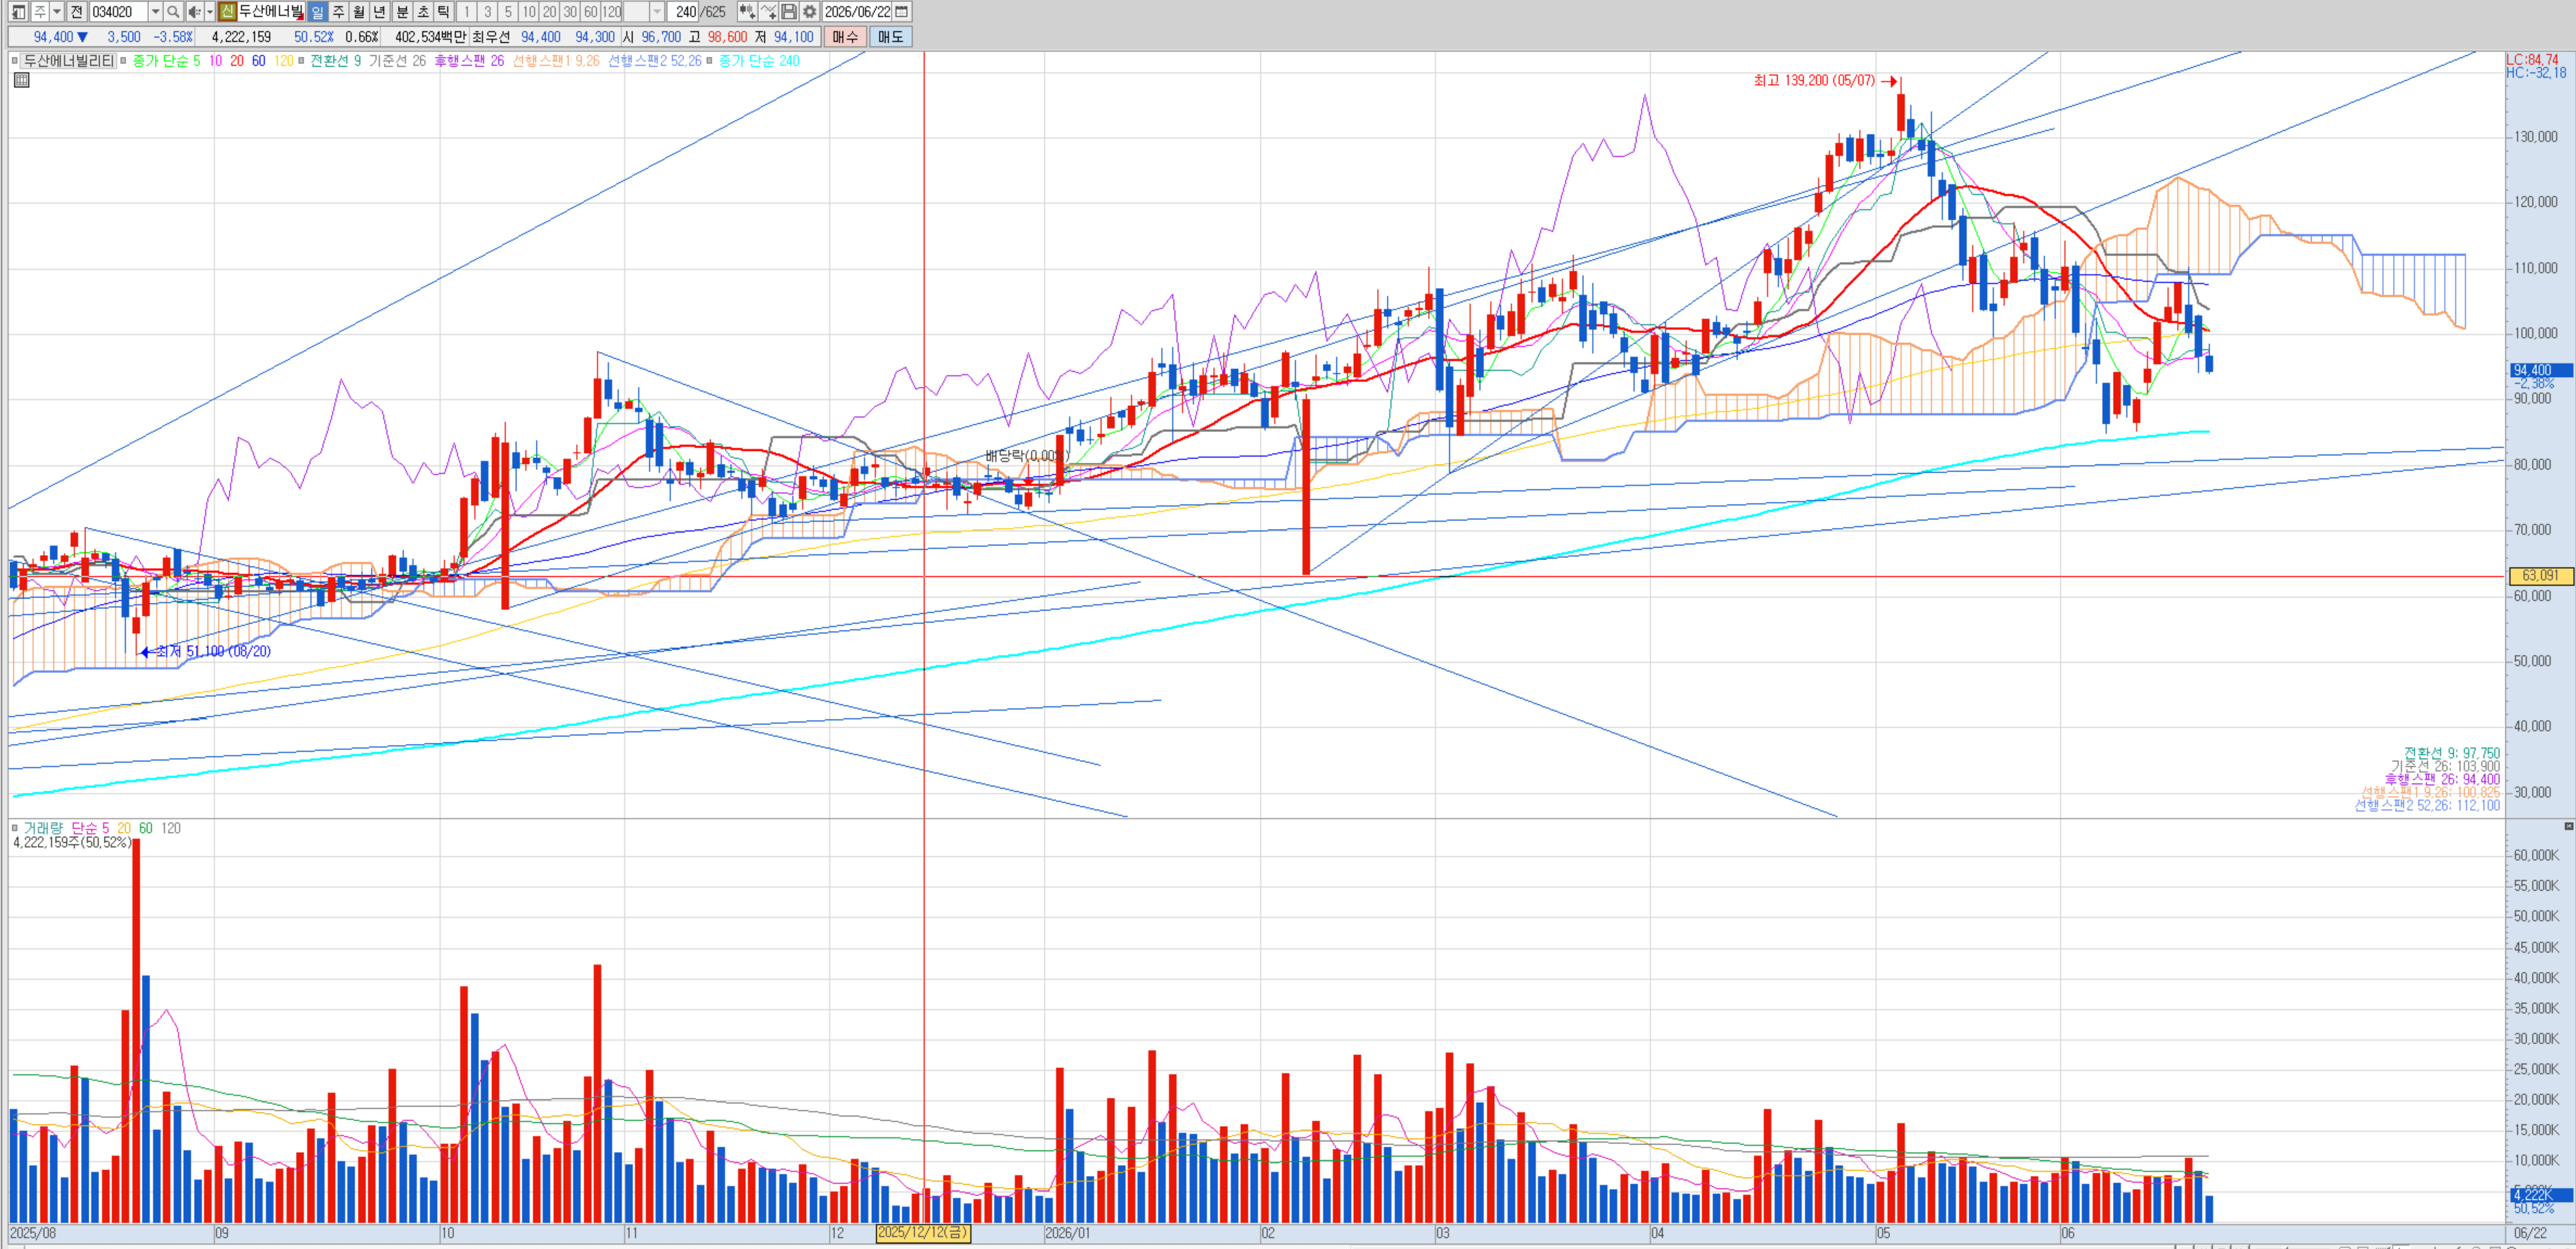The height and width of the screenshot is (1249, 2576).
Task: Click the 402,534백만 trading value
Action: click(430, 37)
